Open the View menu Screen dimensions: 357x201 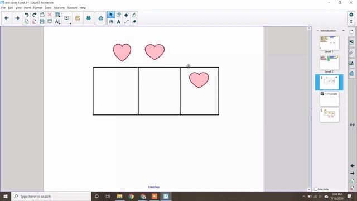pyautogui.click(x=18, y=8)
